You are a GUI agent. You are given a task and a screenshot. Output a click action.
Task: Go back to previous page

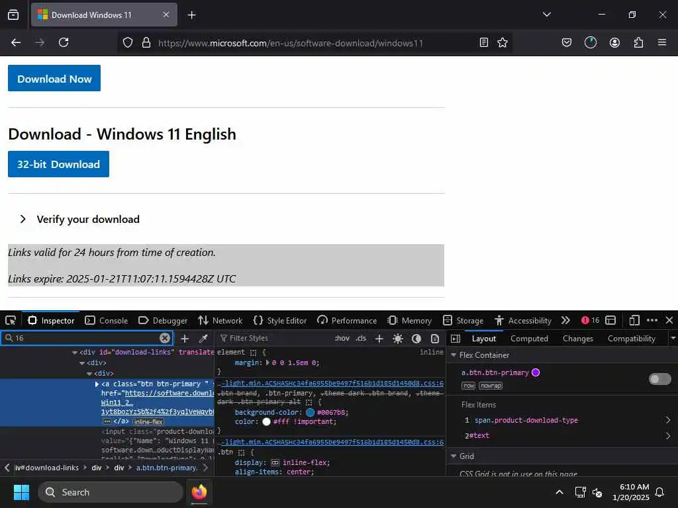coord(16,42)
